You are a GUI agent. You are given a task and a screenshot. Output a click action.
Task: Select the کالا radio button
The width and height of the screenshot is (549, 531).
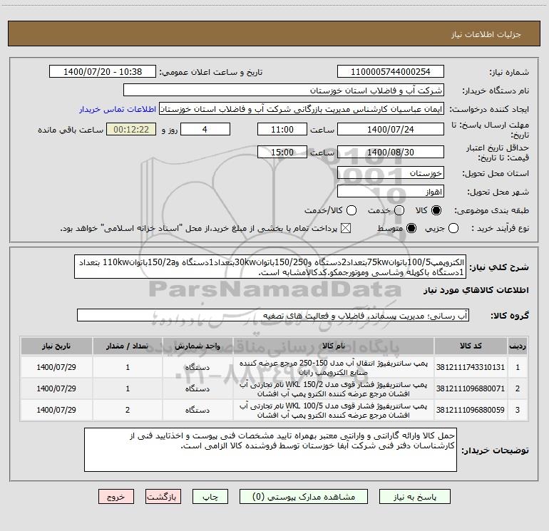pos(436,210)
